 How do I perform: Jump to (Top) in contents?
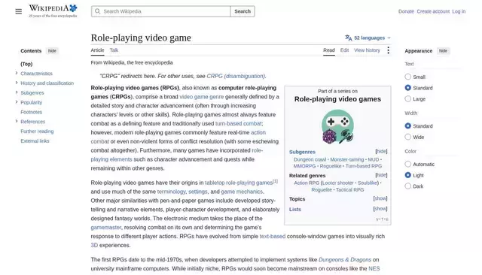(26, 64)
